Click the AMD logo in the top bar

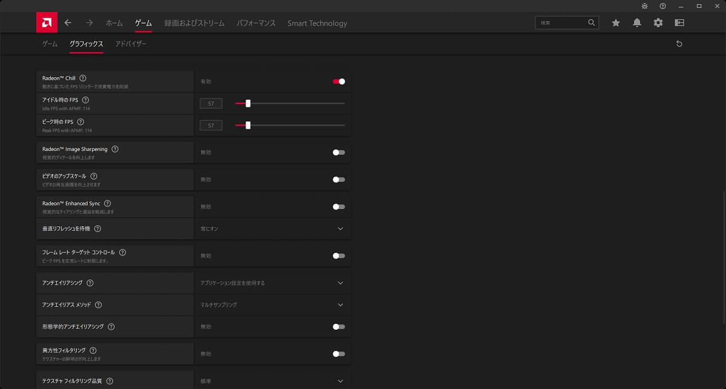pos(47,22)
